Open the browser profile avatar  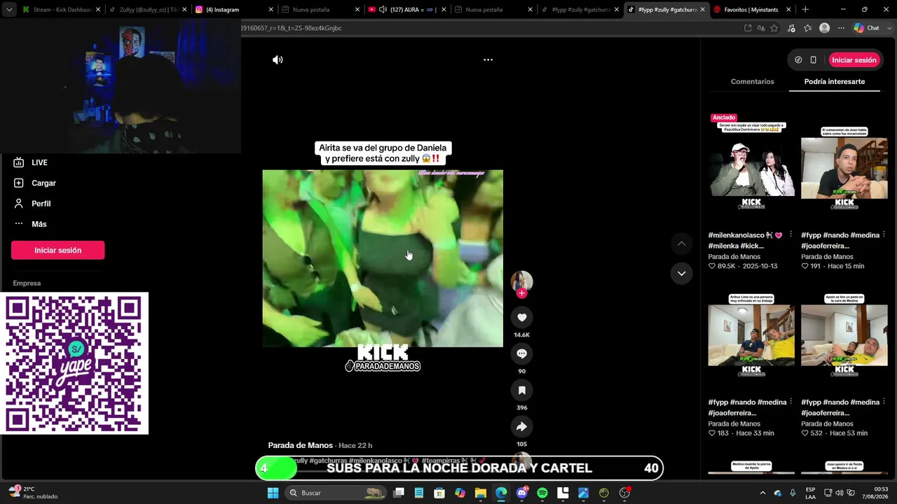(x=825, y=28)
